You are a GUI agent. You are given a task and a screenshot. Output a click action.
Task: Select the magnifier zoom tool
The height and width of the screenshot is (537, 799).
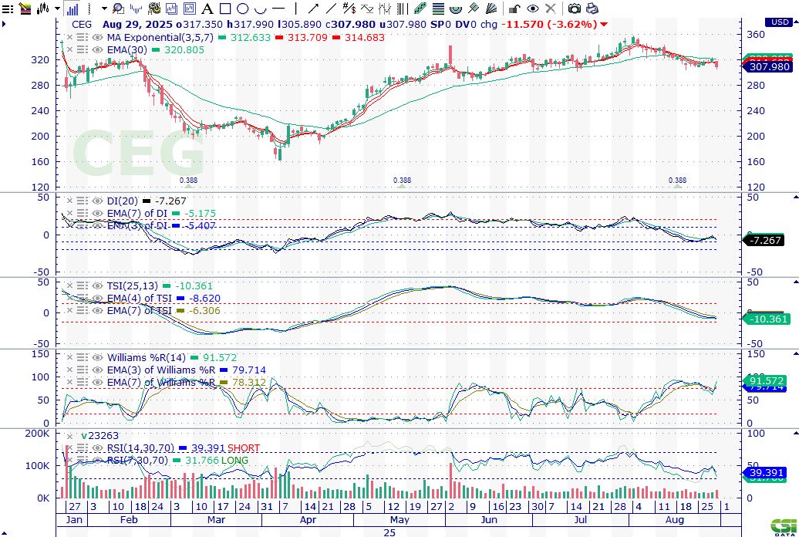(x=118, y=9)
